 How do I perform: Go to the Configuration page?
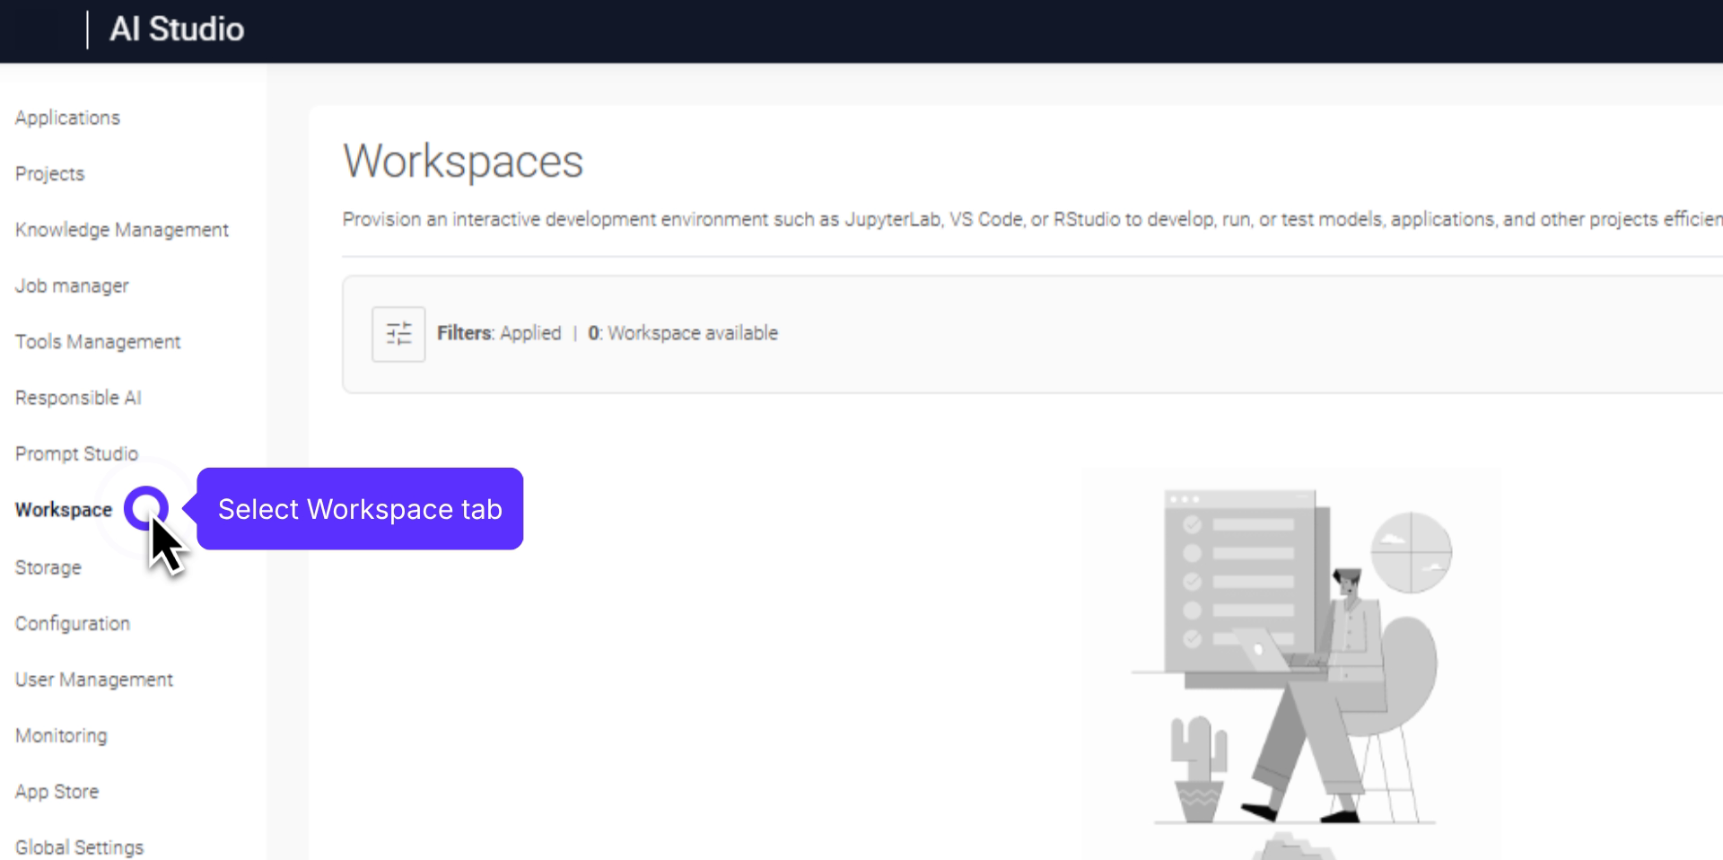[x=73, y=624]
